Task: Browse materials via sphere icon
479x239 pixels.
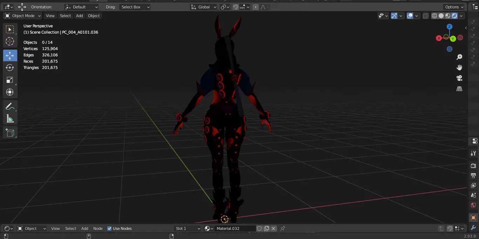Action: click(209, 229)
